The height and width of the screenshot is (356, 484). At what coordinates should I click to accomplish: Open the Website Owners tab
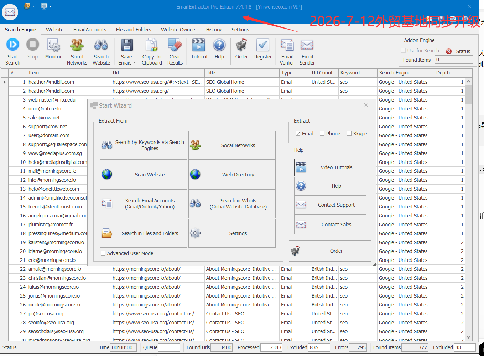tap(178, 30)
